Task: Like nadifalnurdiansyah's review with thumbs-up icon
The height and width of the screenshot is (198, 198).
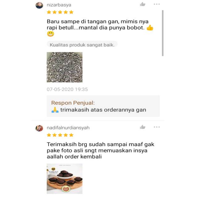Action: click(143, 127)
